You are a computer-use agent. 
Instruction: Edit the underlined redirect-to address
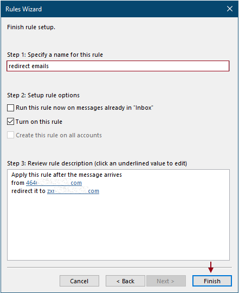tap(73, 191)
